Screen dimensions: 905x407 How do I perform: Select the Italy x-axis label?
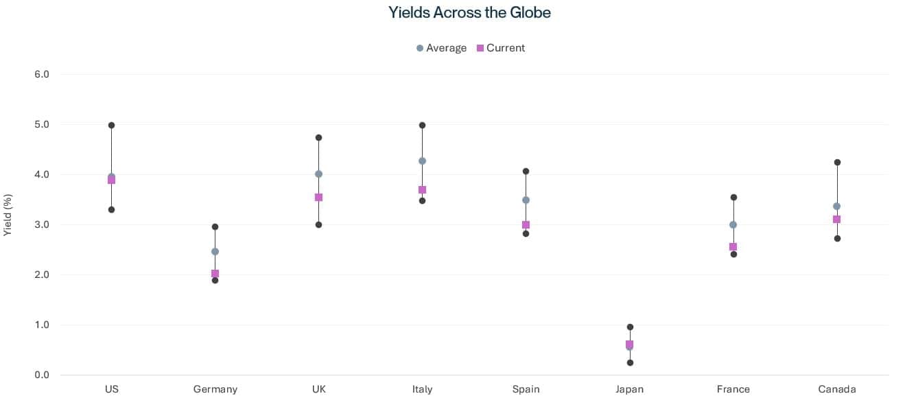tap(422, 389)
